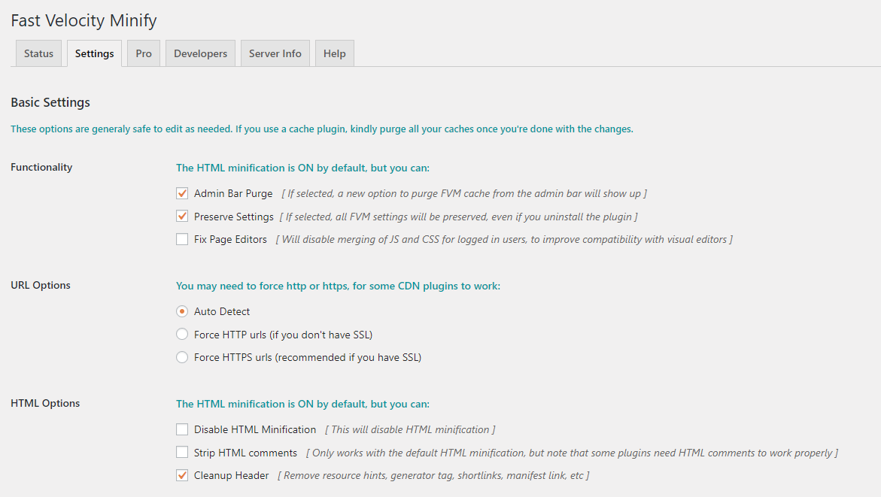This screenshot has height=497, width=881.
Task: Uncheck the Admin Bar Purge checkbox
Action: (182, 193)
